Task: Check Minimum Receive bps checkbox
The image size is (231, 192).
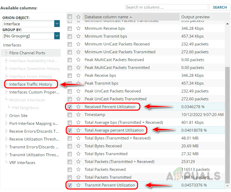Action: [70, 28]
